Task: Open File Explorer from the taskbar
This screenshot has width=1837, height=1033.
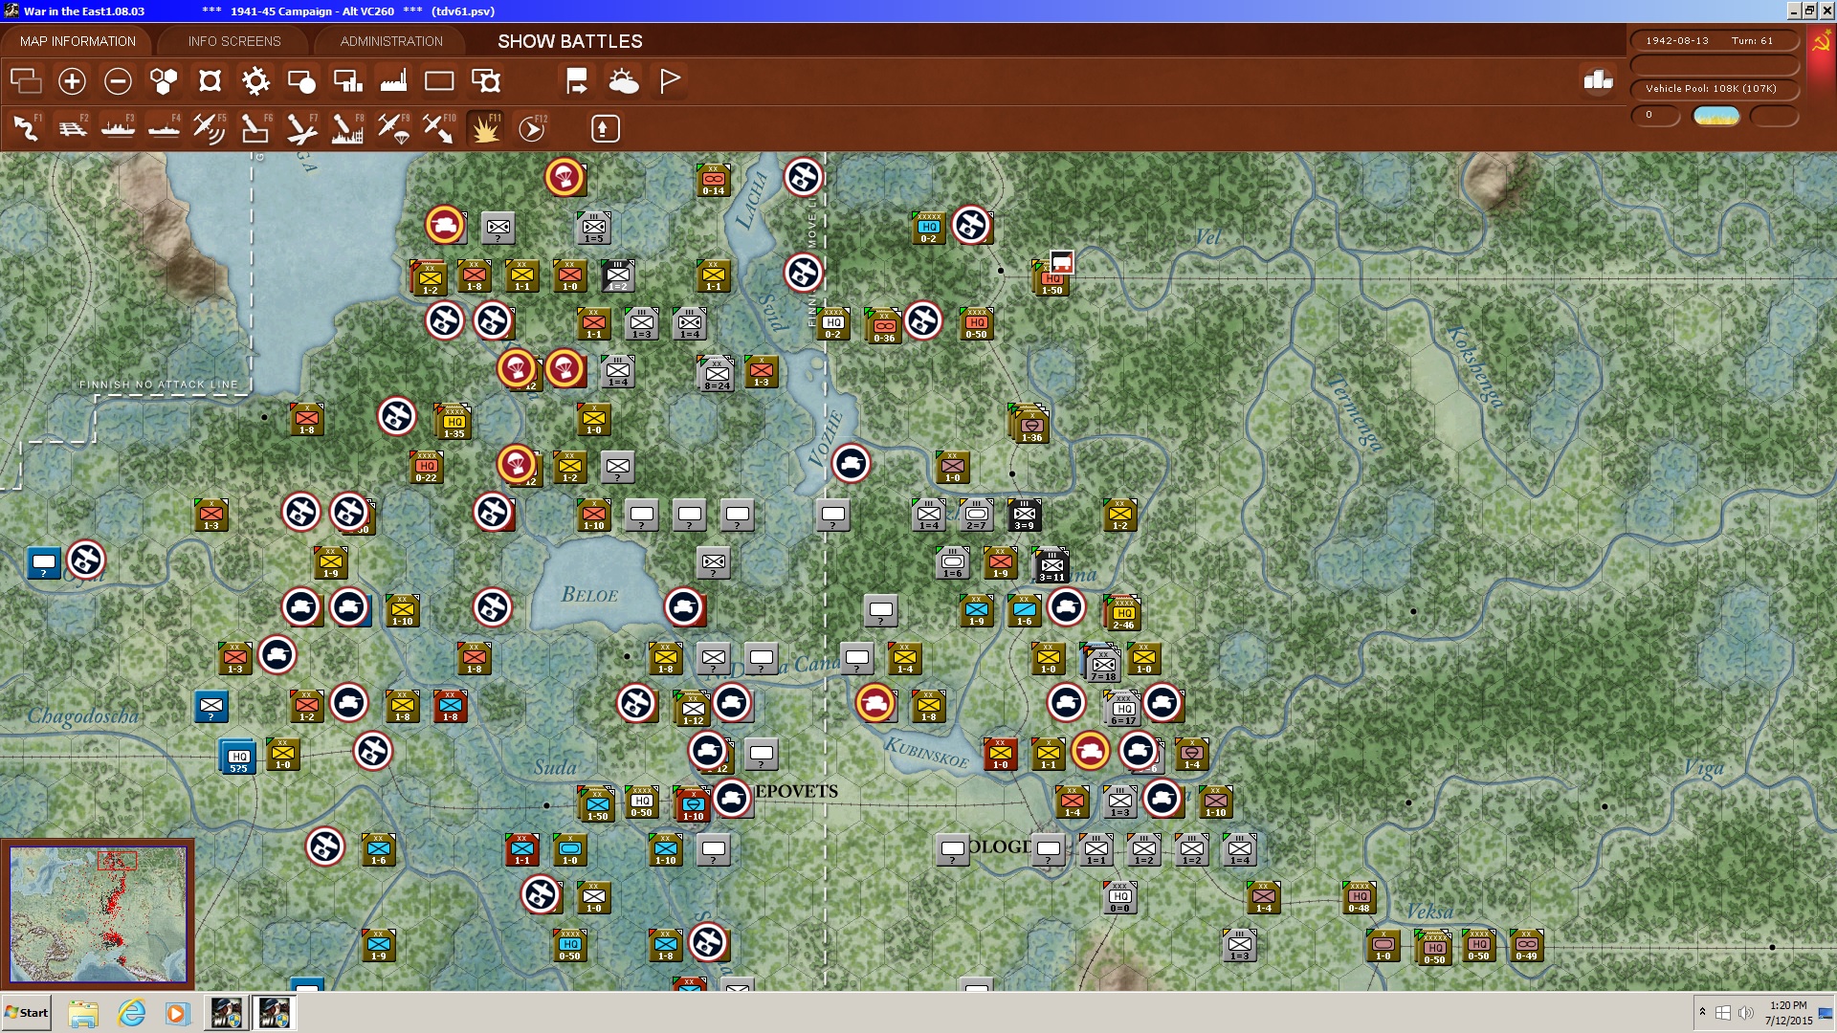Action: click(83, 1013)
